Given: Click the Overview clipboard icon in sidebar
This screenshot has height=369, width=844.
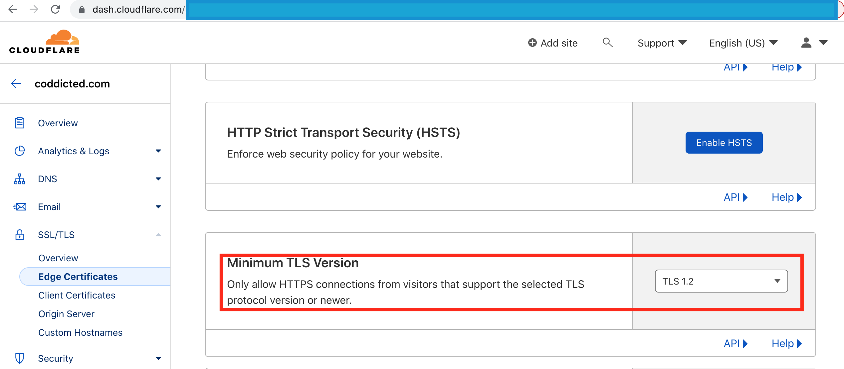Looking at the screenshot, I should [x=20, y=123].
